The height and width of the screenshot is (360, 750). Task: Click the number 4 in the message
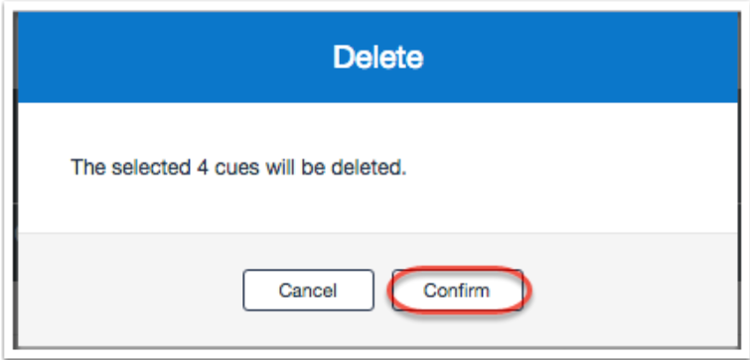[203, 168]
